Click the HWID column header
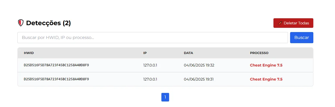The image size is (335, 107). (29, 53)
